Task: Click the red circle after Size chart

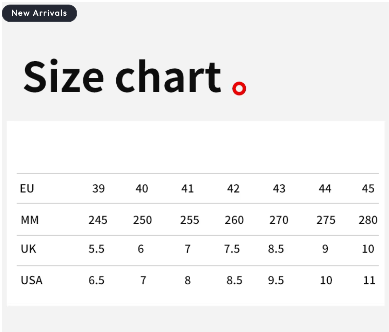Action: pyautogui.click(x=239, y=89)
